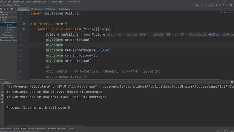Collapse the main method fold at line 5
The width and height of the screenshot is (234, 132).
click(29, 29)
